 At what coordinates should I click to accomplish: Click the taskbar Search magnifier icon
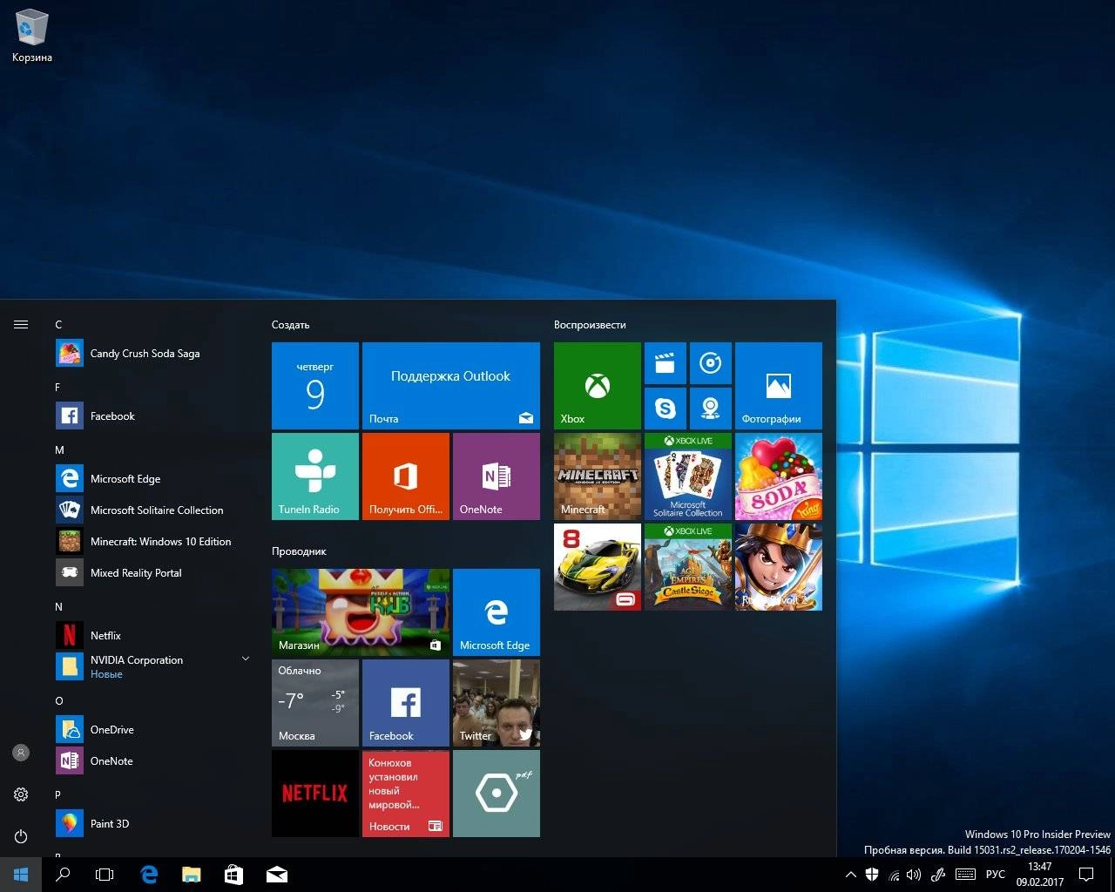63,875
